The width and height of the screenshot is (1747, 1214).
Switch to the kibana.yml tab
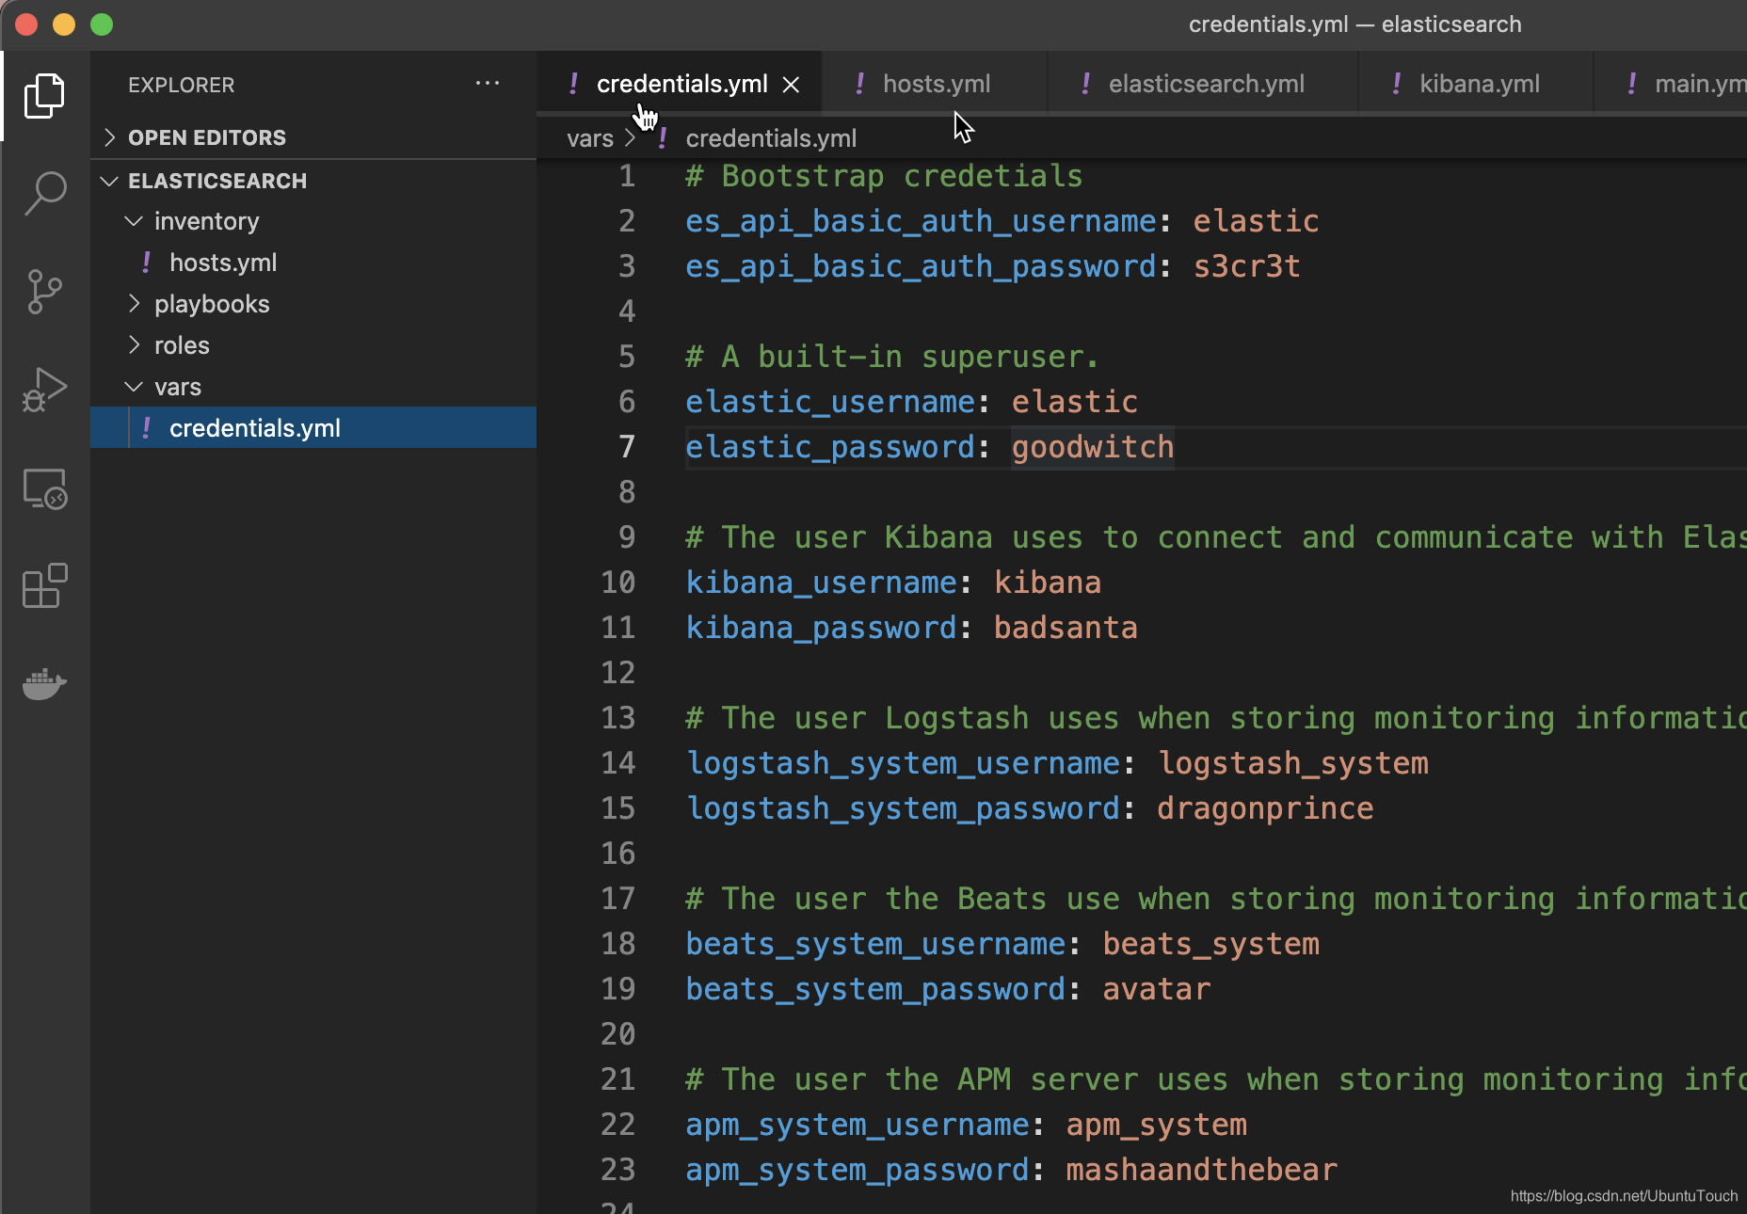tap(1476, 84)
